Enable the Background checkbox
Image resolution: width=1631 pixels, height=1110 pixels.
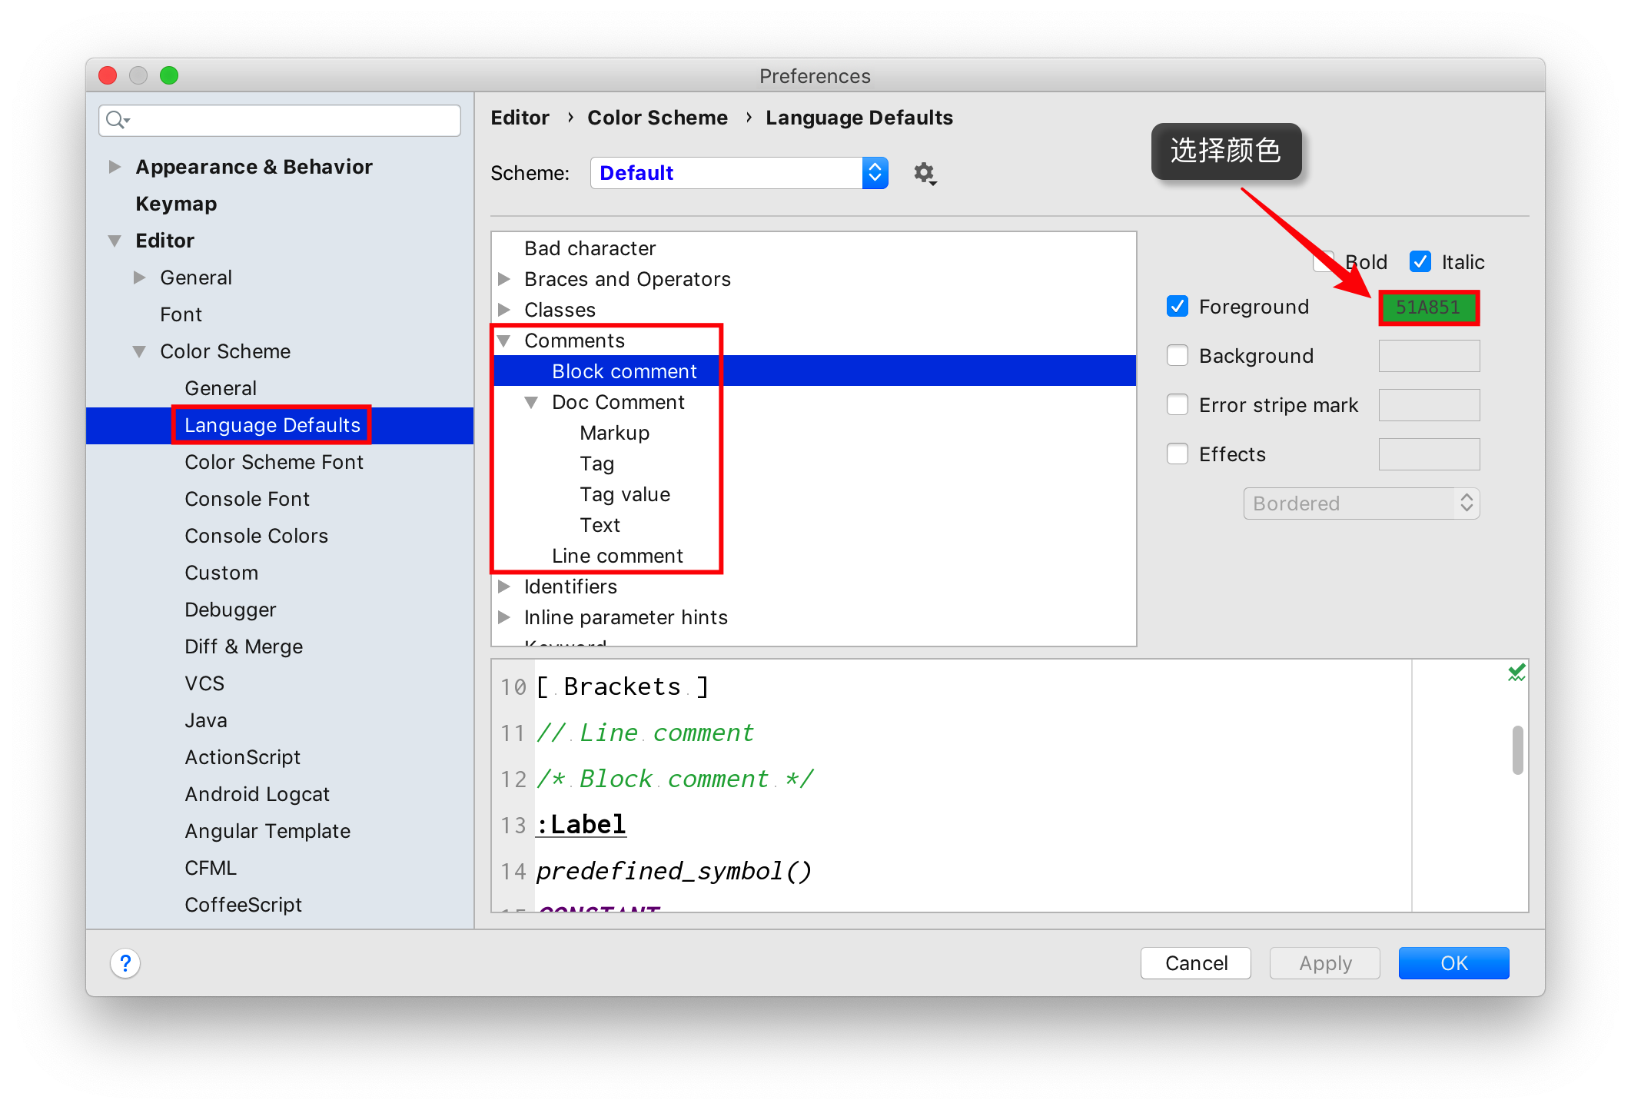[x=1177, y=356]
